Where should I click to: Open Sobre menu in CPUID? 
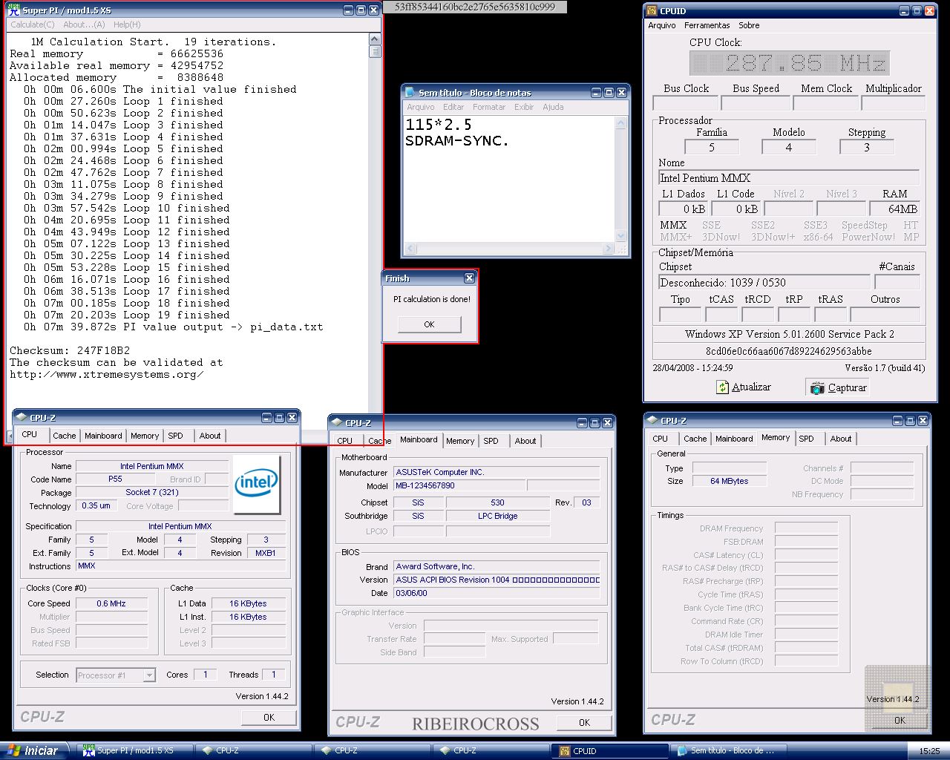pos(749,25)
